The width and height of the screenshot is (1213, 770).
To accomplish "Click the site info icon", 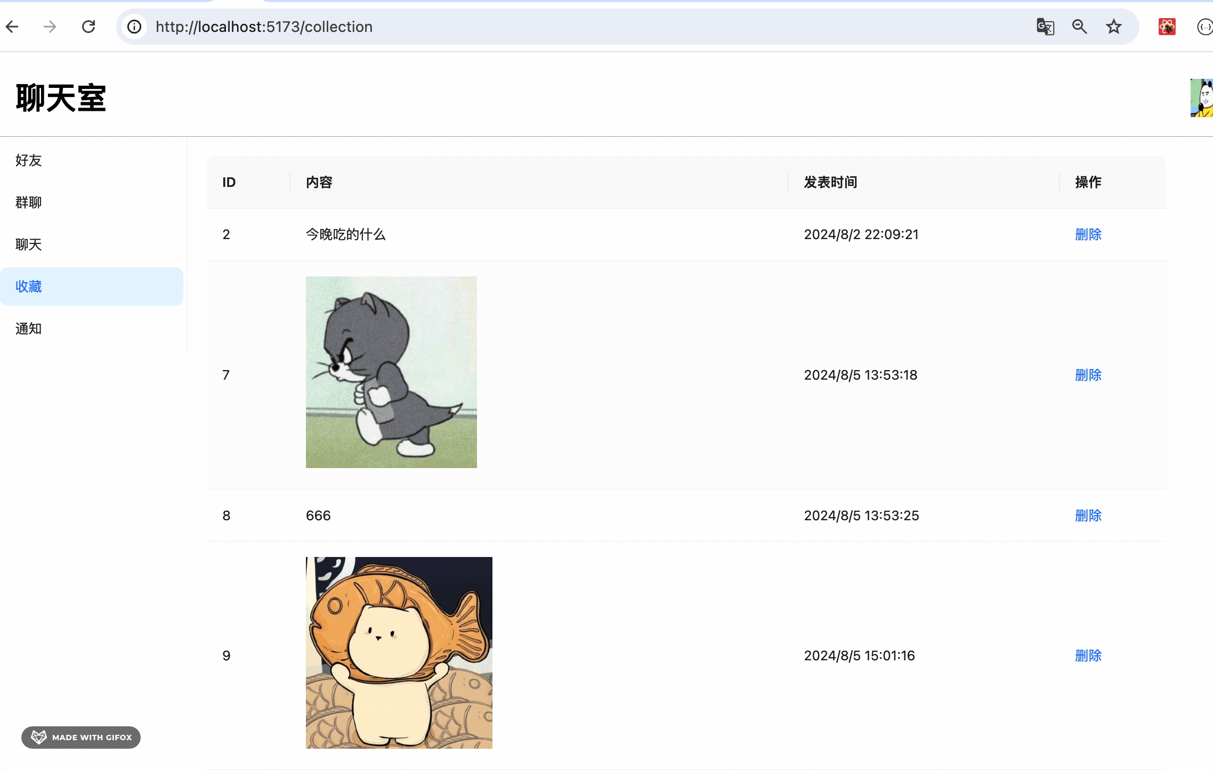I will [x=134, y=27].
